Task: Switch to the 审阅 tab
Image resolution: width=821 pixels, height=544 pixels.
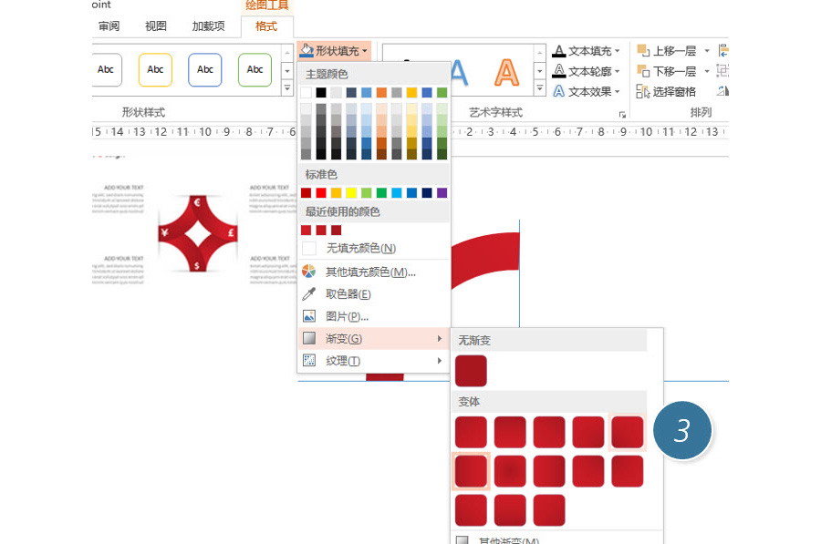Action: tap(108, 26)
